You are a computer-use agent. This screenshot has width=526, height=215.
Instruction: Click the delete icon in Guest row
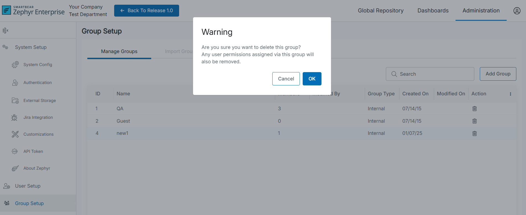pyautogui.click(x=474, y=121)
